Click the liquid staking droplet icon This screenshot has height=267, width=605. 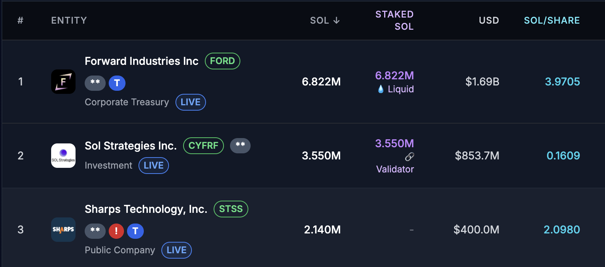click(381, 89)
